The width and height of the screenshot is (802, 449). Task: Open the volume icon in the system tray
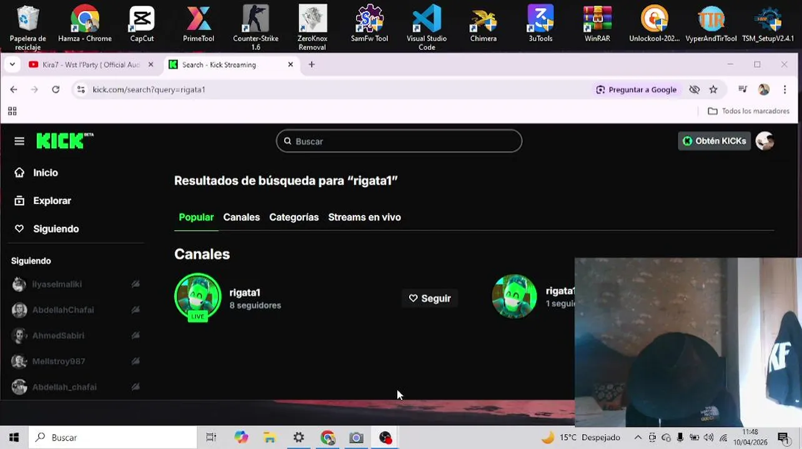coord(708,438)
